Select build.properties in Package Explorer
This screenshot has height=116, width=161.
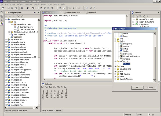[x=20, y=34]
